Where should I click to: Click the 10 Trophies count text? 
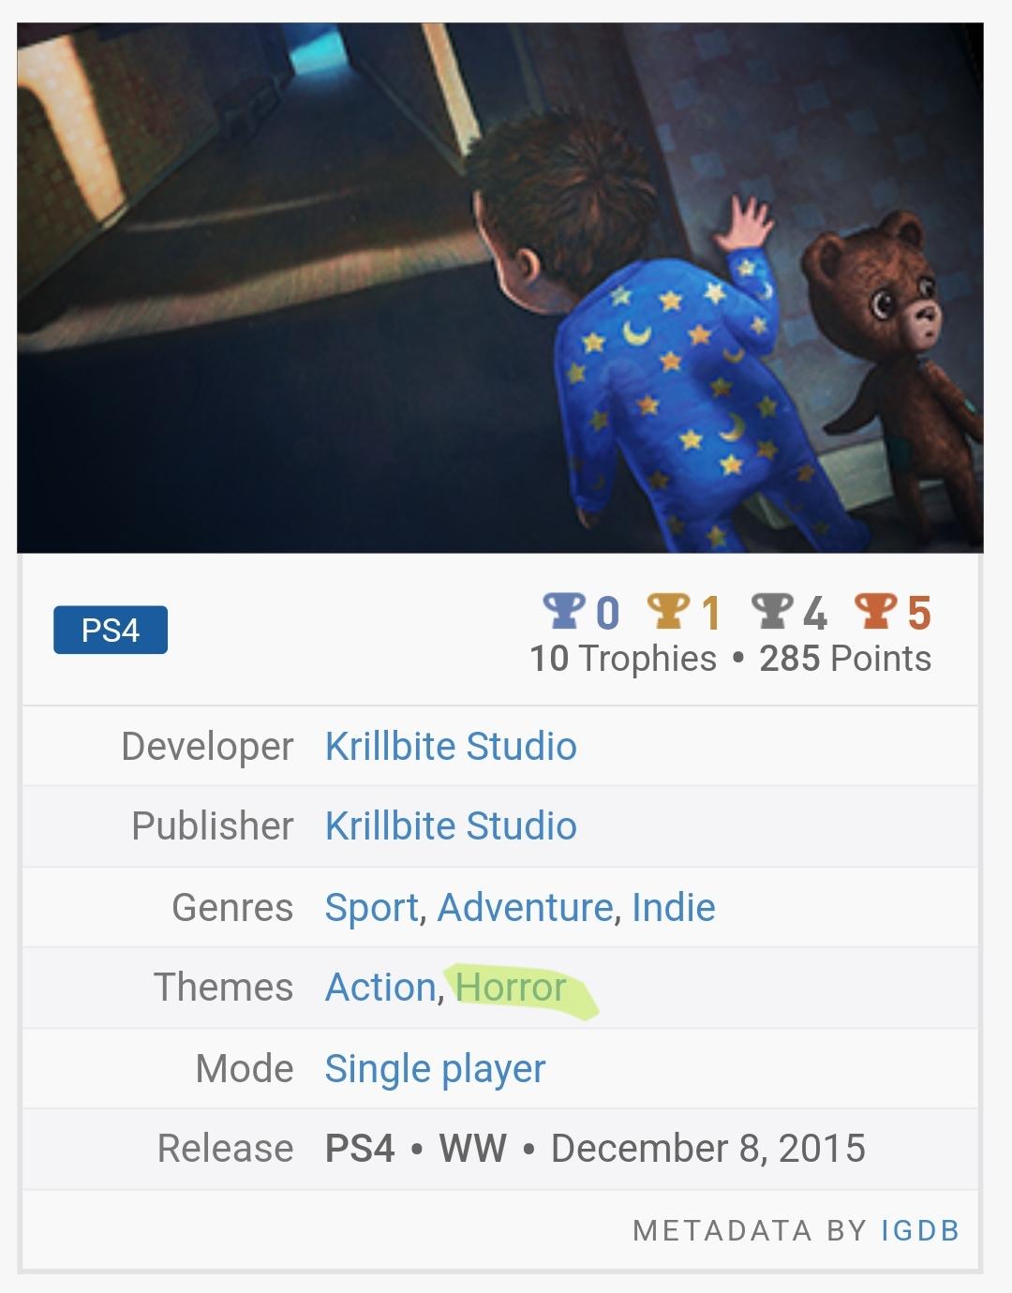(x=623, y=659)
